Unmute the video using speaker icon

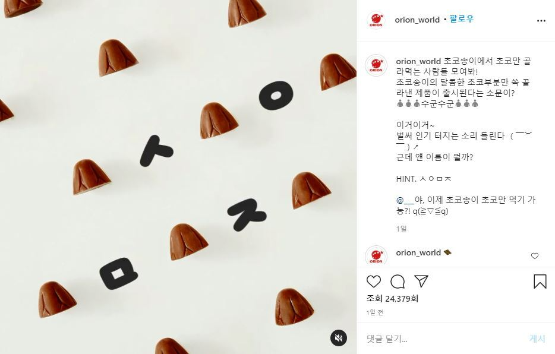click(x=339, y=338)
